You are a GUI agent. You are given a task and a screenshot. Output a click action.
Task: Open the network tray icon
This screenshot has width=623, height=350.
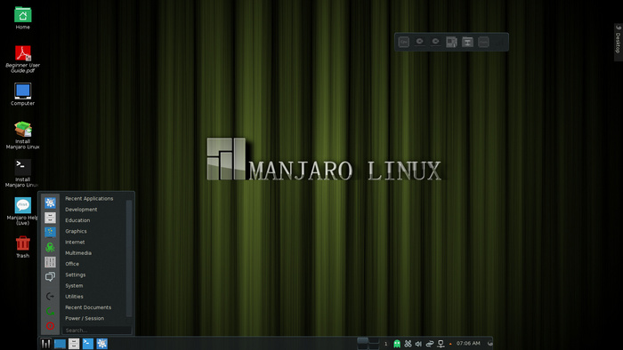click(441, 344)
